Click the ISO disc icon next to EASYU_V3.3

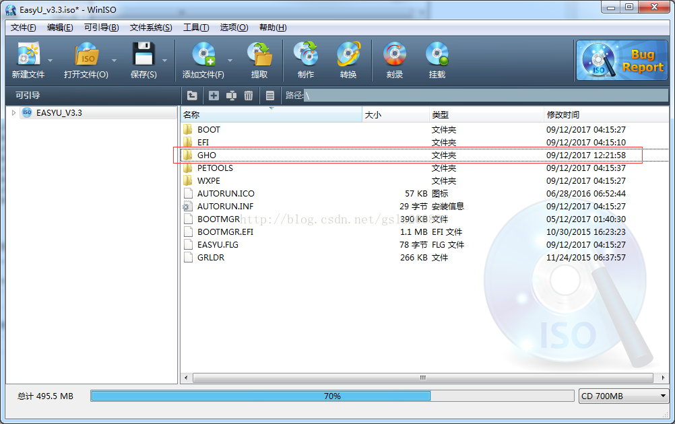(27, 112)
